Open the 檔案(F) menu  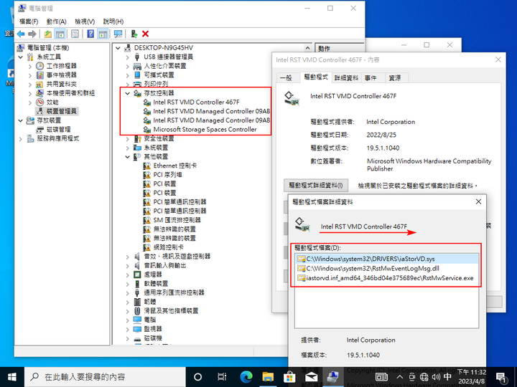(x=29, y=21)
